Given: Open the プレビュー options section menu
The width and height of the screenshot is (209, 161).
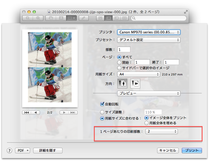Looking at the screenshot, I should pyautogui.click(x=149, y=93).
